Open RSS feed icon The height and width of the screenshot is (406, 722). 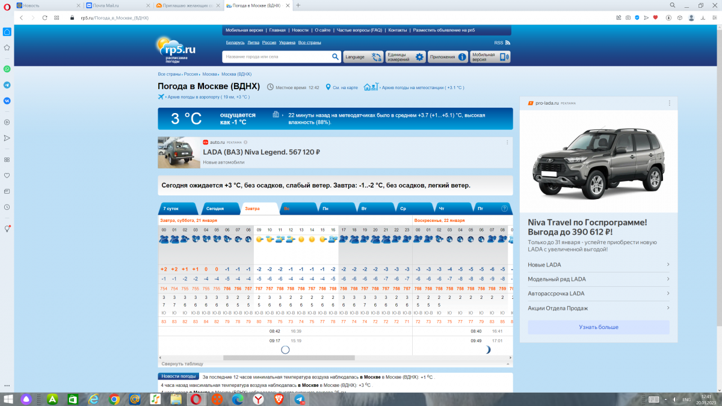coord(508,43)
